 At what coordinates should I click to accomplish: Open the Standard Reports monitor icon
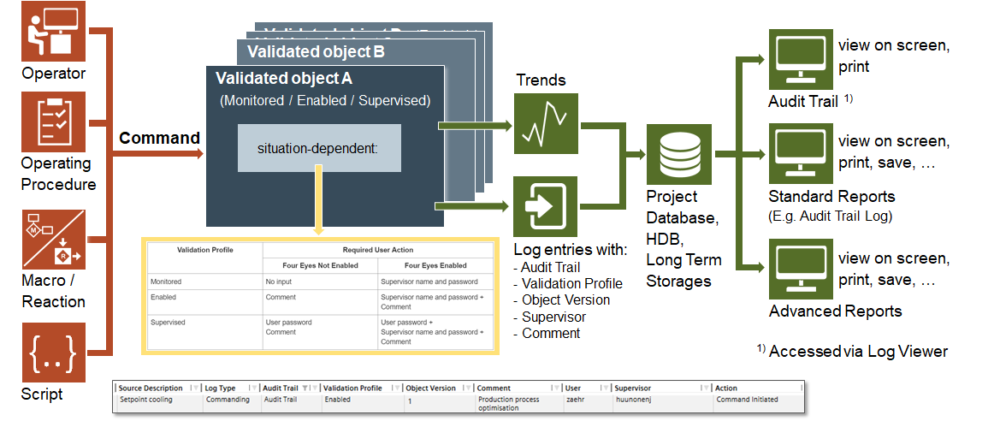800,155
